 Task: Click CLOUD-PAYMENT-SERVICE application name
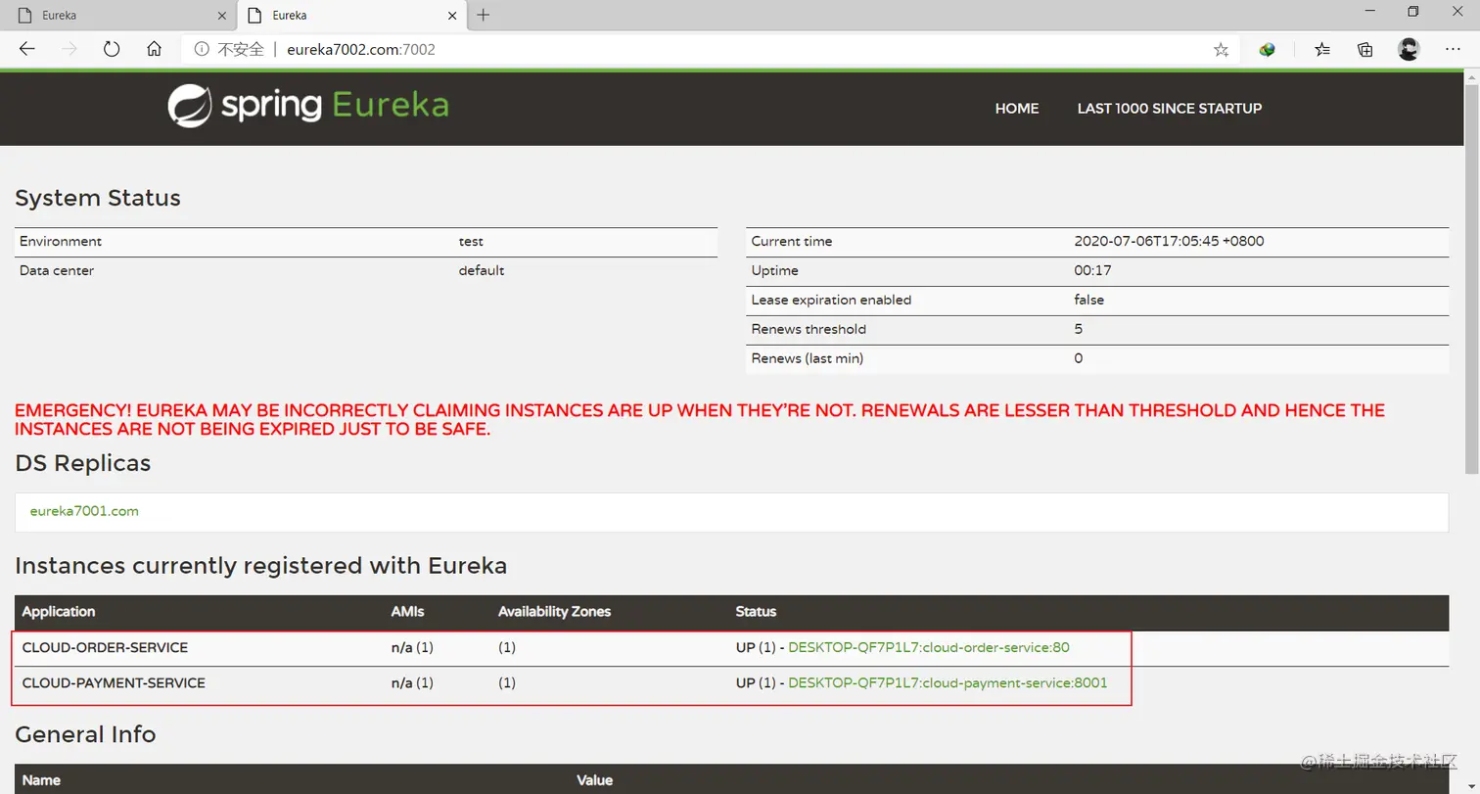pos(114,682)
